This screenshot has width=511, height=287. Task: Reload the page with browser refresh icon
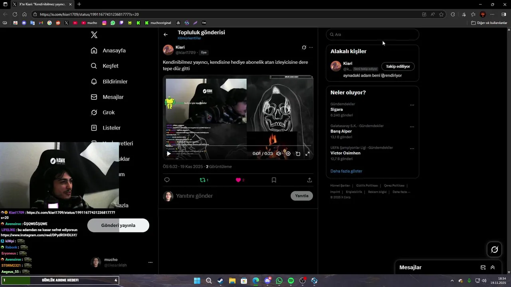tap(15, 14)
